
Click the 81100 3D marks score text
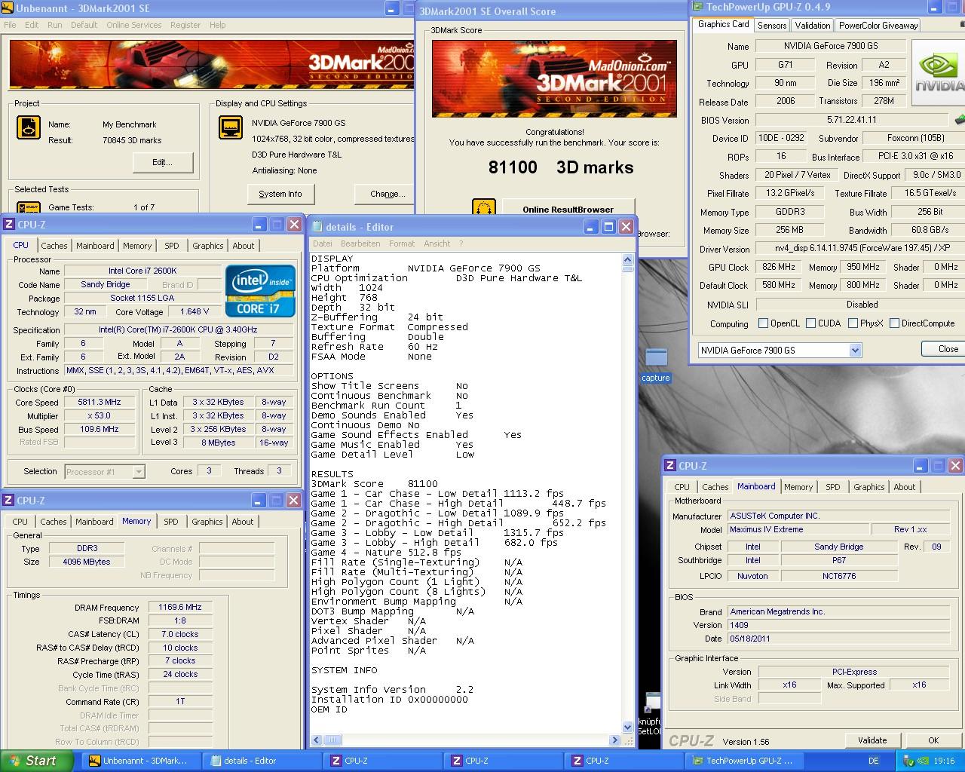click(x=561, y=167)
